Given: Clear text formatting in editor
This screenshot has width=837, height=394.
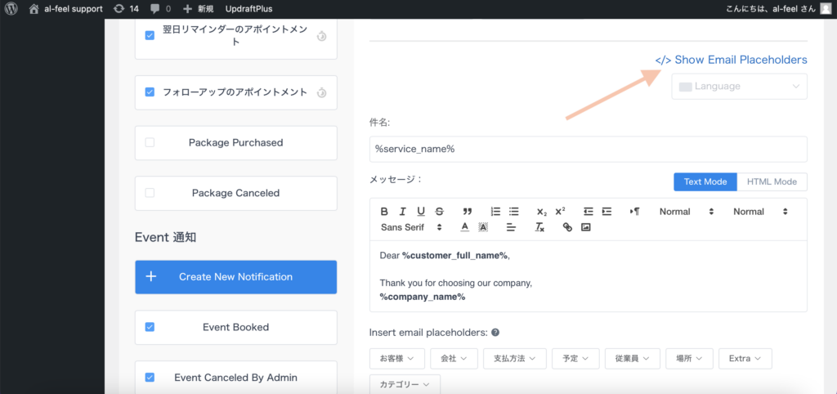Looking at the screenshot, I should 539,227.
